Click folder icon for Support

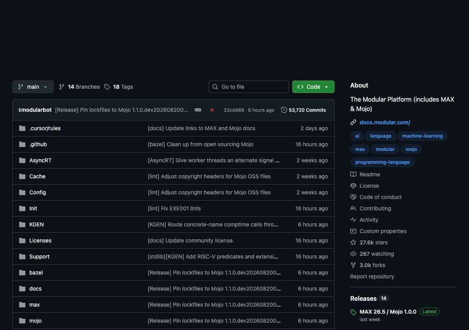[x=22, y=257]
